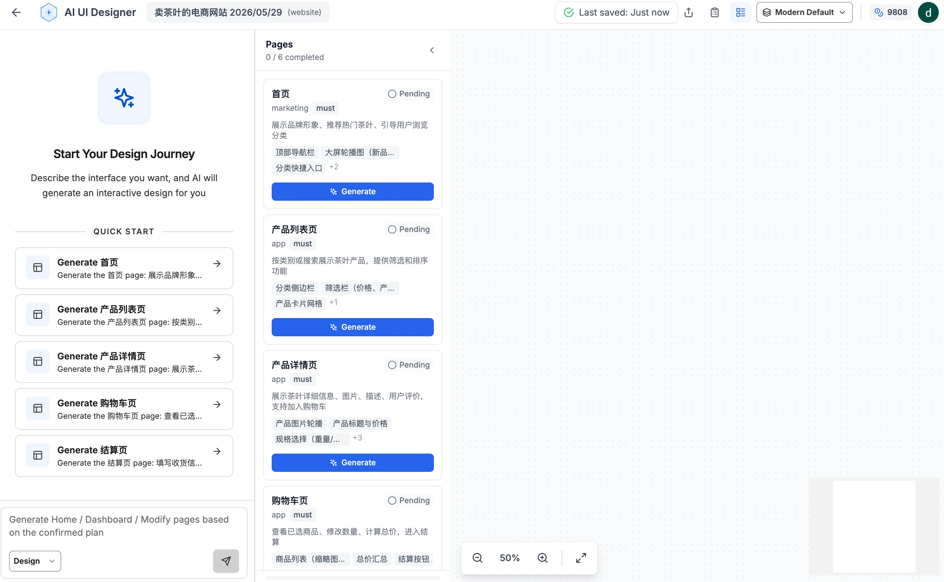944x582 pixels.
Task: Click the arrow on Generate 产品详情页 quick start
Action: click(217, 357)
